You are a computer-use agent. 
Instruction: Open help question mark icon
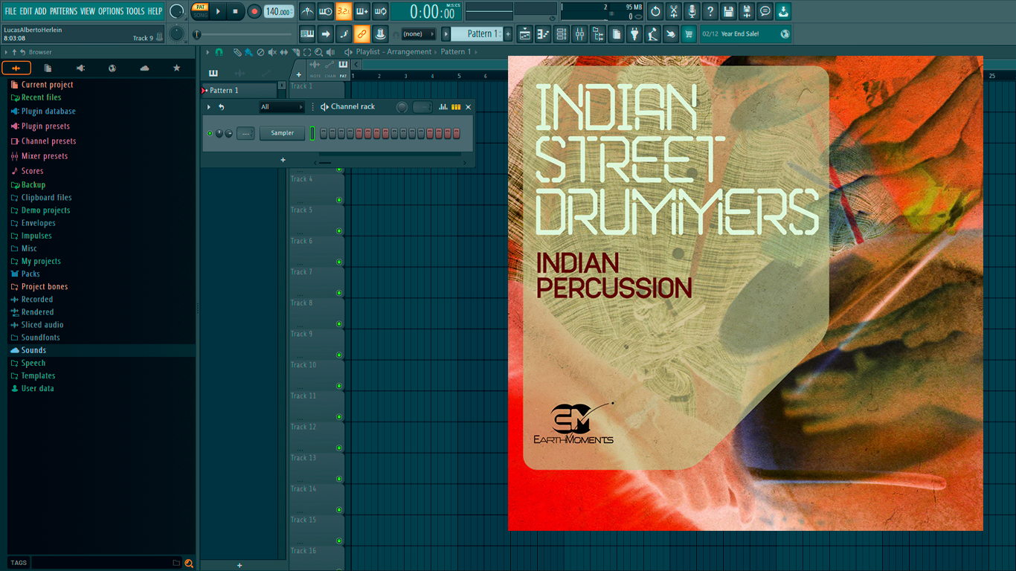coord(710,11)
